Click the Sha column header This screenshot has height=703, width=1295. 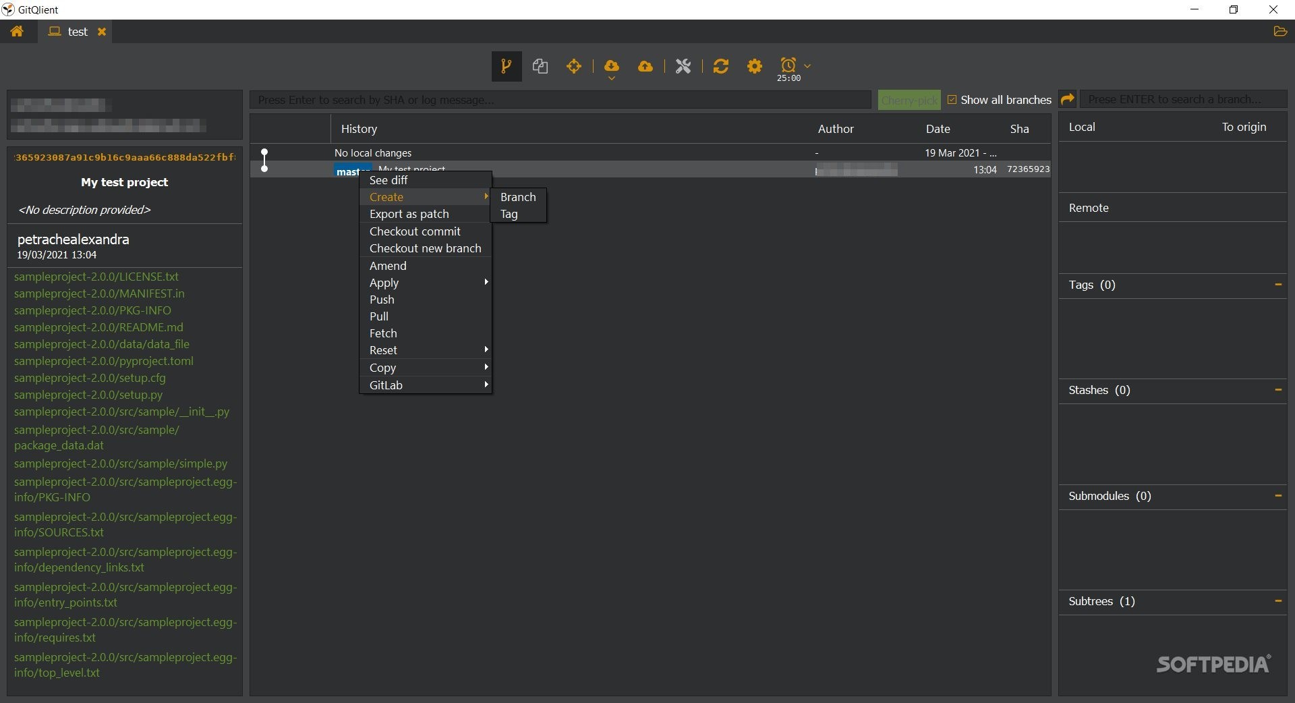pyautogui.click(x=1019, y=129)
